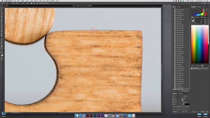Image resolution: width=210 pixels, height=118 pixels.
Task: Select the Lasso tool
Action: pos(2,12)
